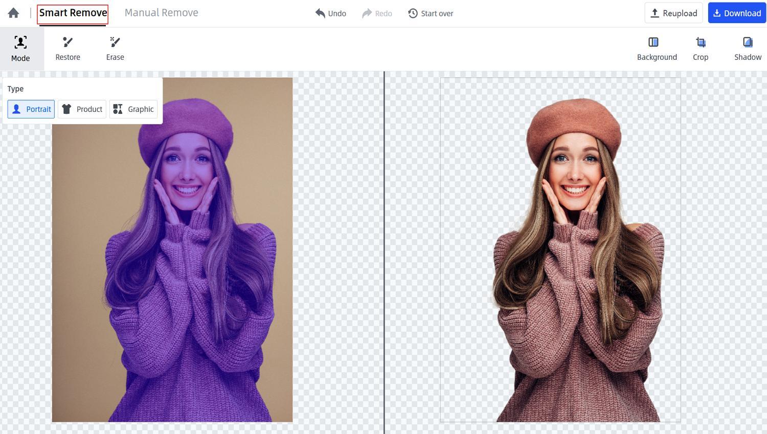Switch to the Manual Remove tab
Screen dimensions: 767x434
pos(161,13)
